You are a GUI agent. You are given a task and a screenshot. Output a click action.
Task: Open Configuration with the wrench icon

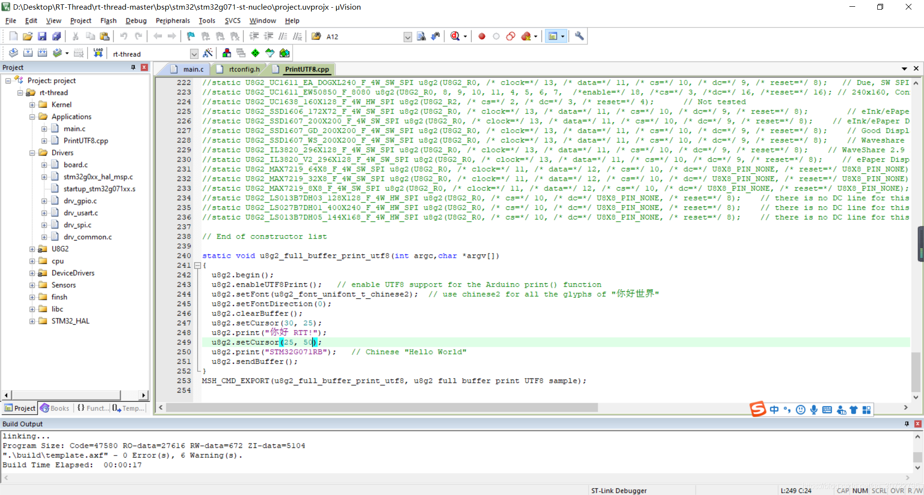pyautogui.click(x=579, y=36)
